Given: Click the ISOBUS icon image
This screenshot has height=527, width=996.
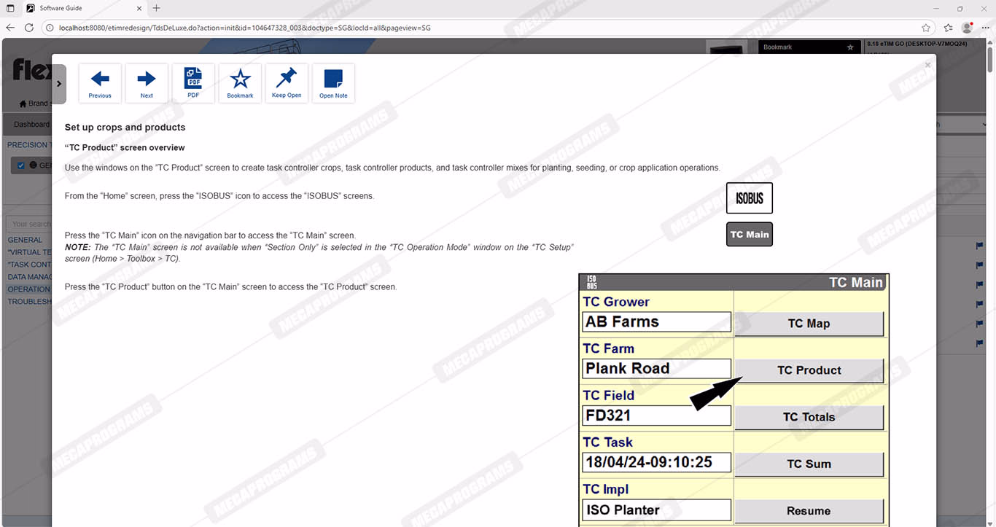Looking at the screenshot, I should coord(749,198).
